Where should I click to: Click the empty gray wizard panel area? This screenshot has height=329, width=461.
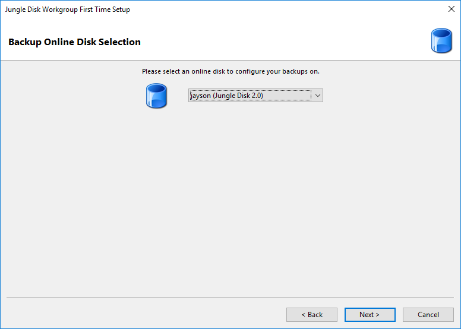(x=230, y=200)
